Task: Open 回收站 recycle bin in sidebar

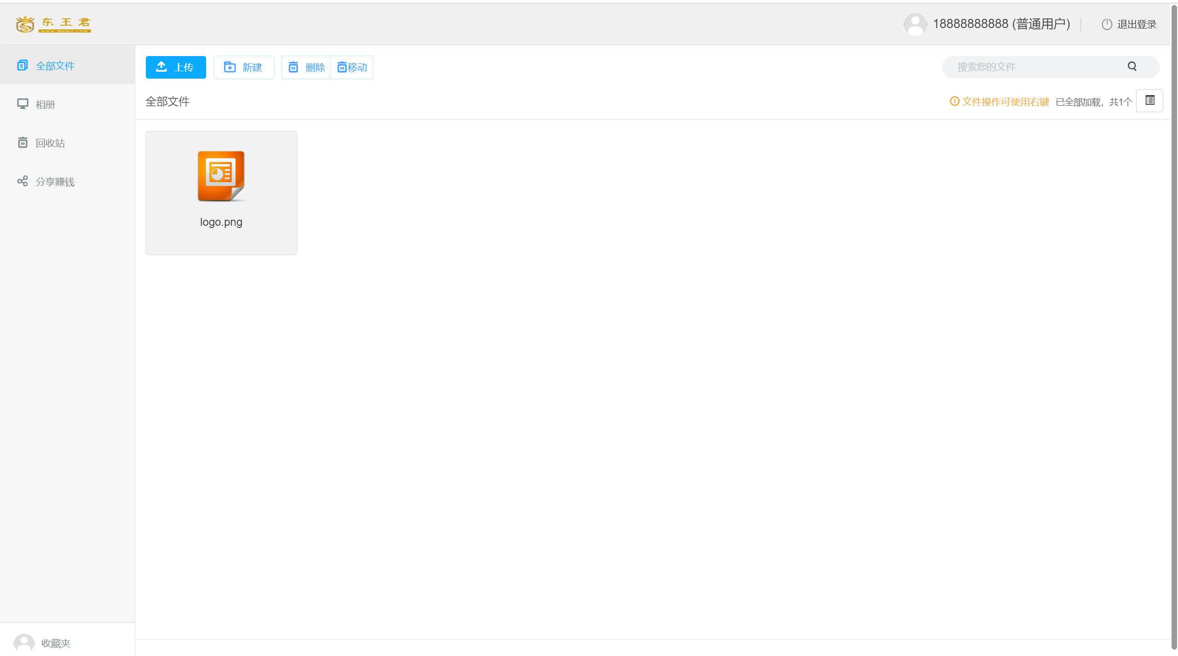Action: coord(67,143)
